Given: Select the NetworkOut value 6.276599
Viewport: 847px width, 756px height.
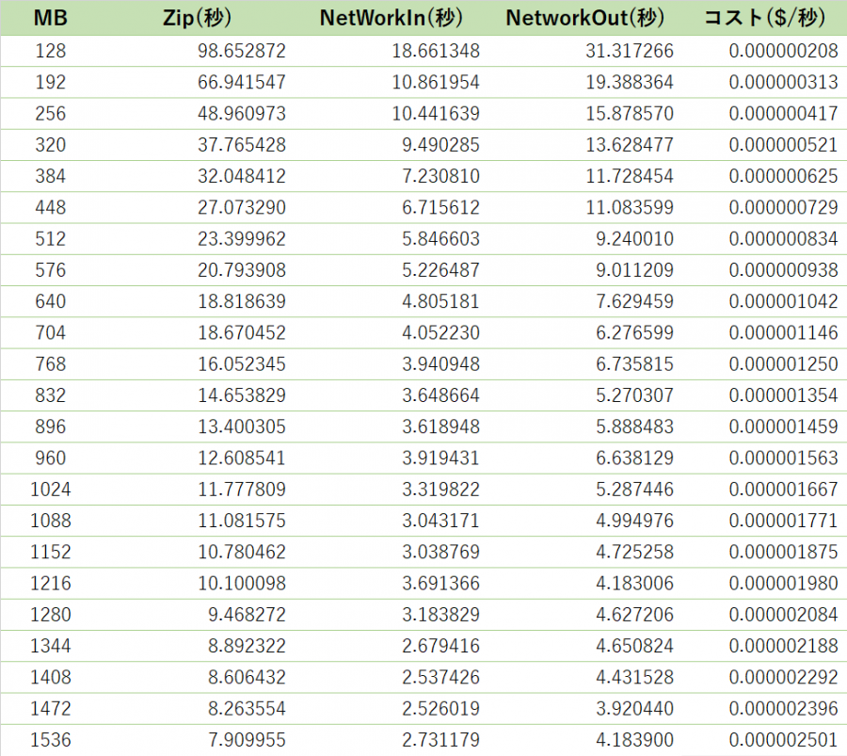Looking at the screenshot, I should click(x=634, y=333).
